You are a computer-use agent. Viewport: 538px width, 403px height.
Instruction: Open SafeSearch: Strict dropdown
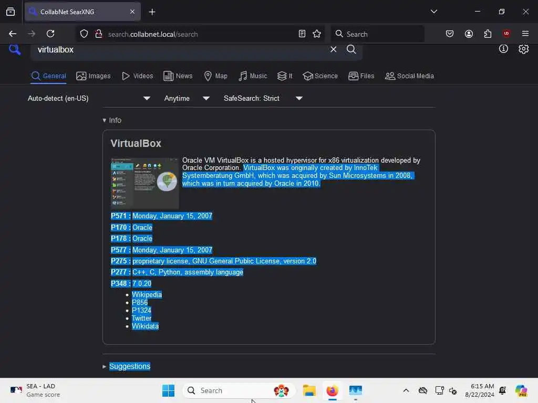pyautogui.click(x=263, y=98)
